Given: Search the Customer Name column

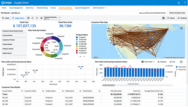Looking at the screenshot, I should pos(43,91).
